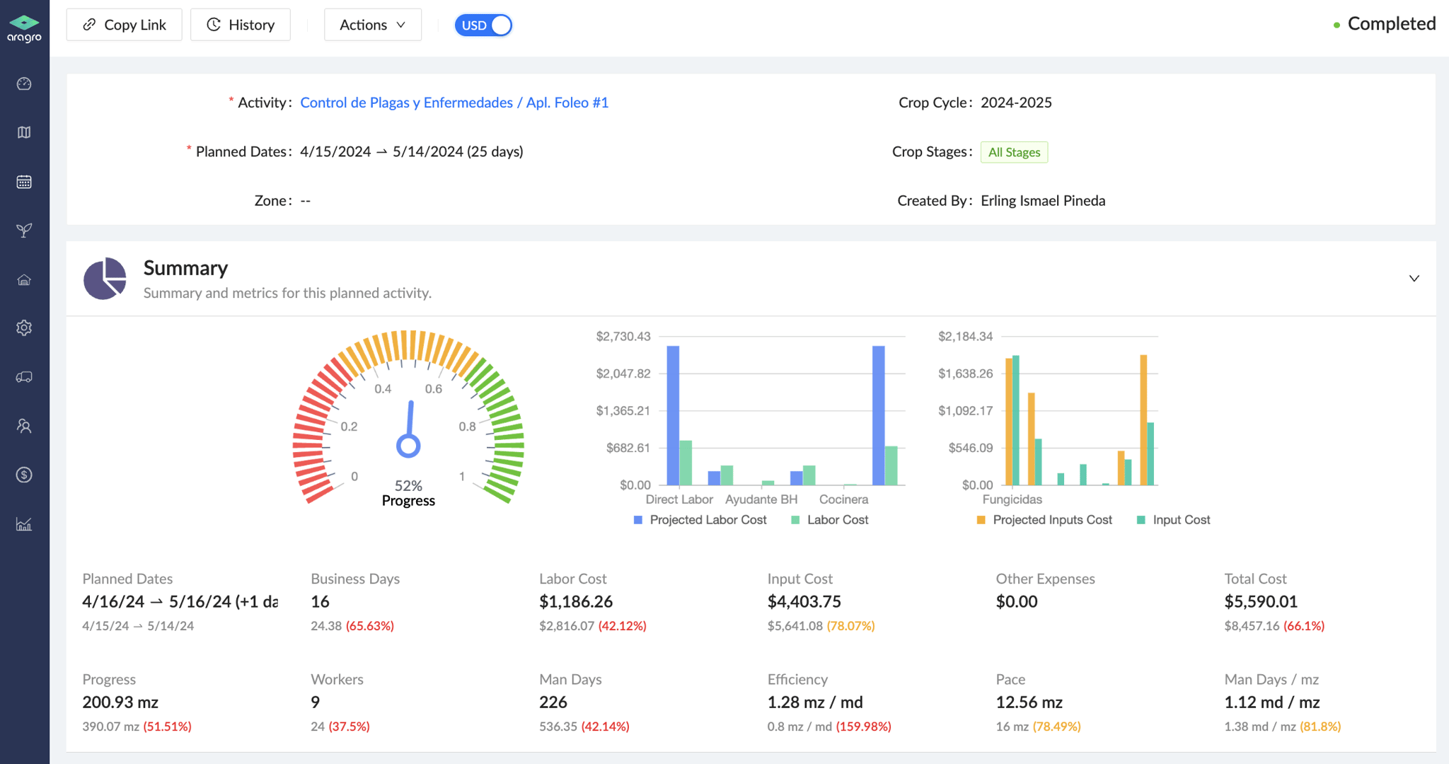
Task: Open settings via the gear icon
Action: [x=24, y=328]
